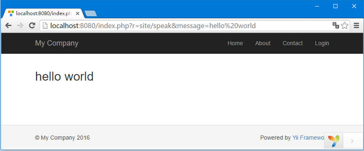364x151 pixels.
Task: Go back to the previous page
Action: [8, 25]
